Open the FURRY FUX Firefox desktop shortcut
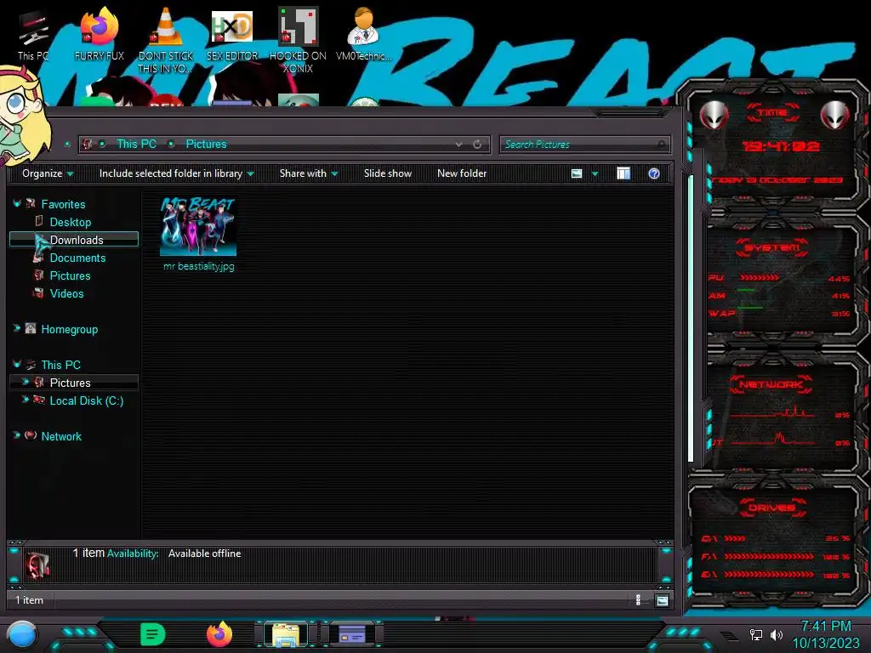Image resolution: width=871 pixels, height=653 pixels. 99,33
